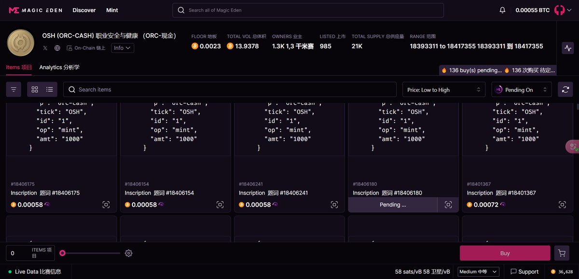Image resolution: width=579 pixels, height=279 pixels.
Task: Switch to grid view
Action: pyautogui.click(x=35, y=89)
